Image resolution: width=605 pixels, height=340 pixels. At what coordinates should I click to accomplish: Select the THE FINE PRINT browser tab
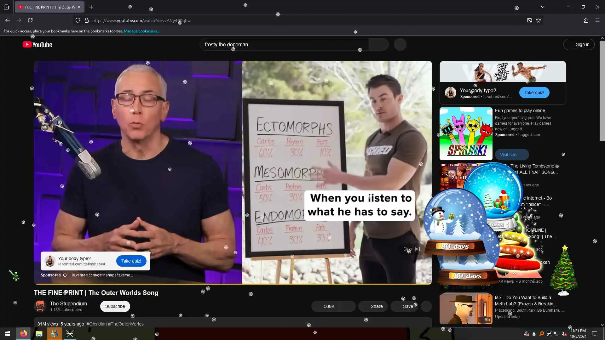point(47,7)
